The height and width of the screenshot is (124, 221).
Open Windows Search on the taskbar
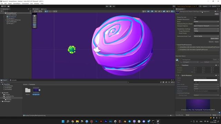68,121
